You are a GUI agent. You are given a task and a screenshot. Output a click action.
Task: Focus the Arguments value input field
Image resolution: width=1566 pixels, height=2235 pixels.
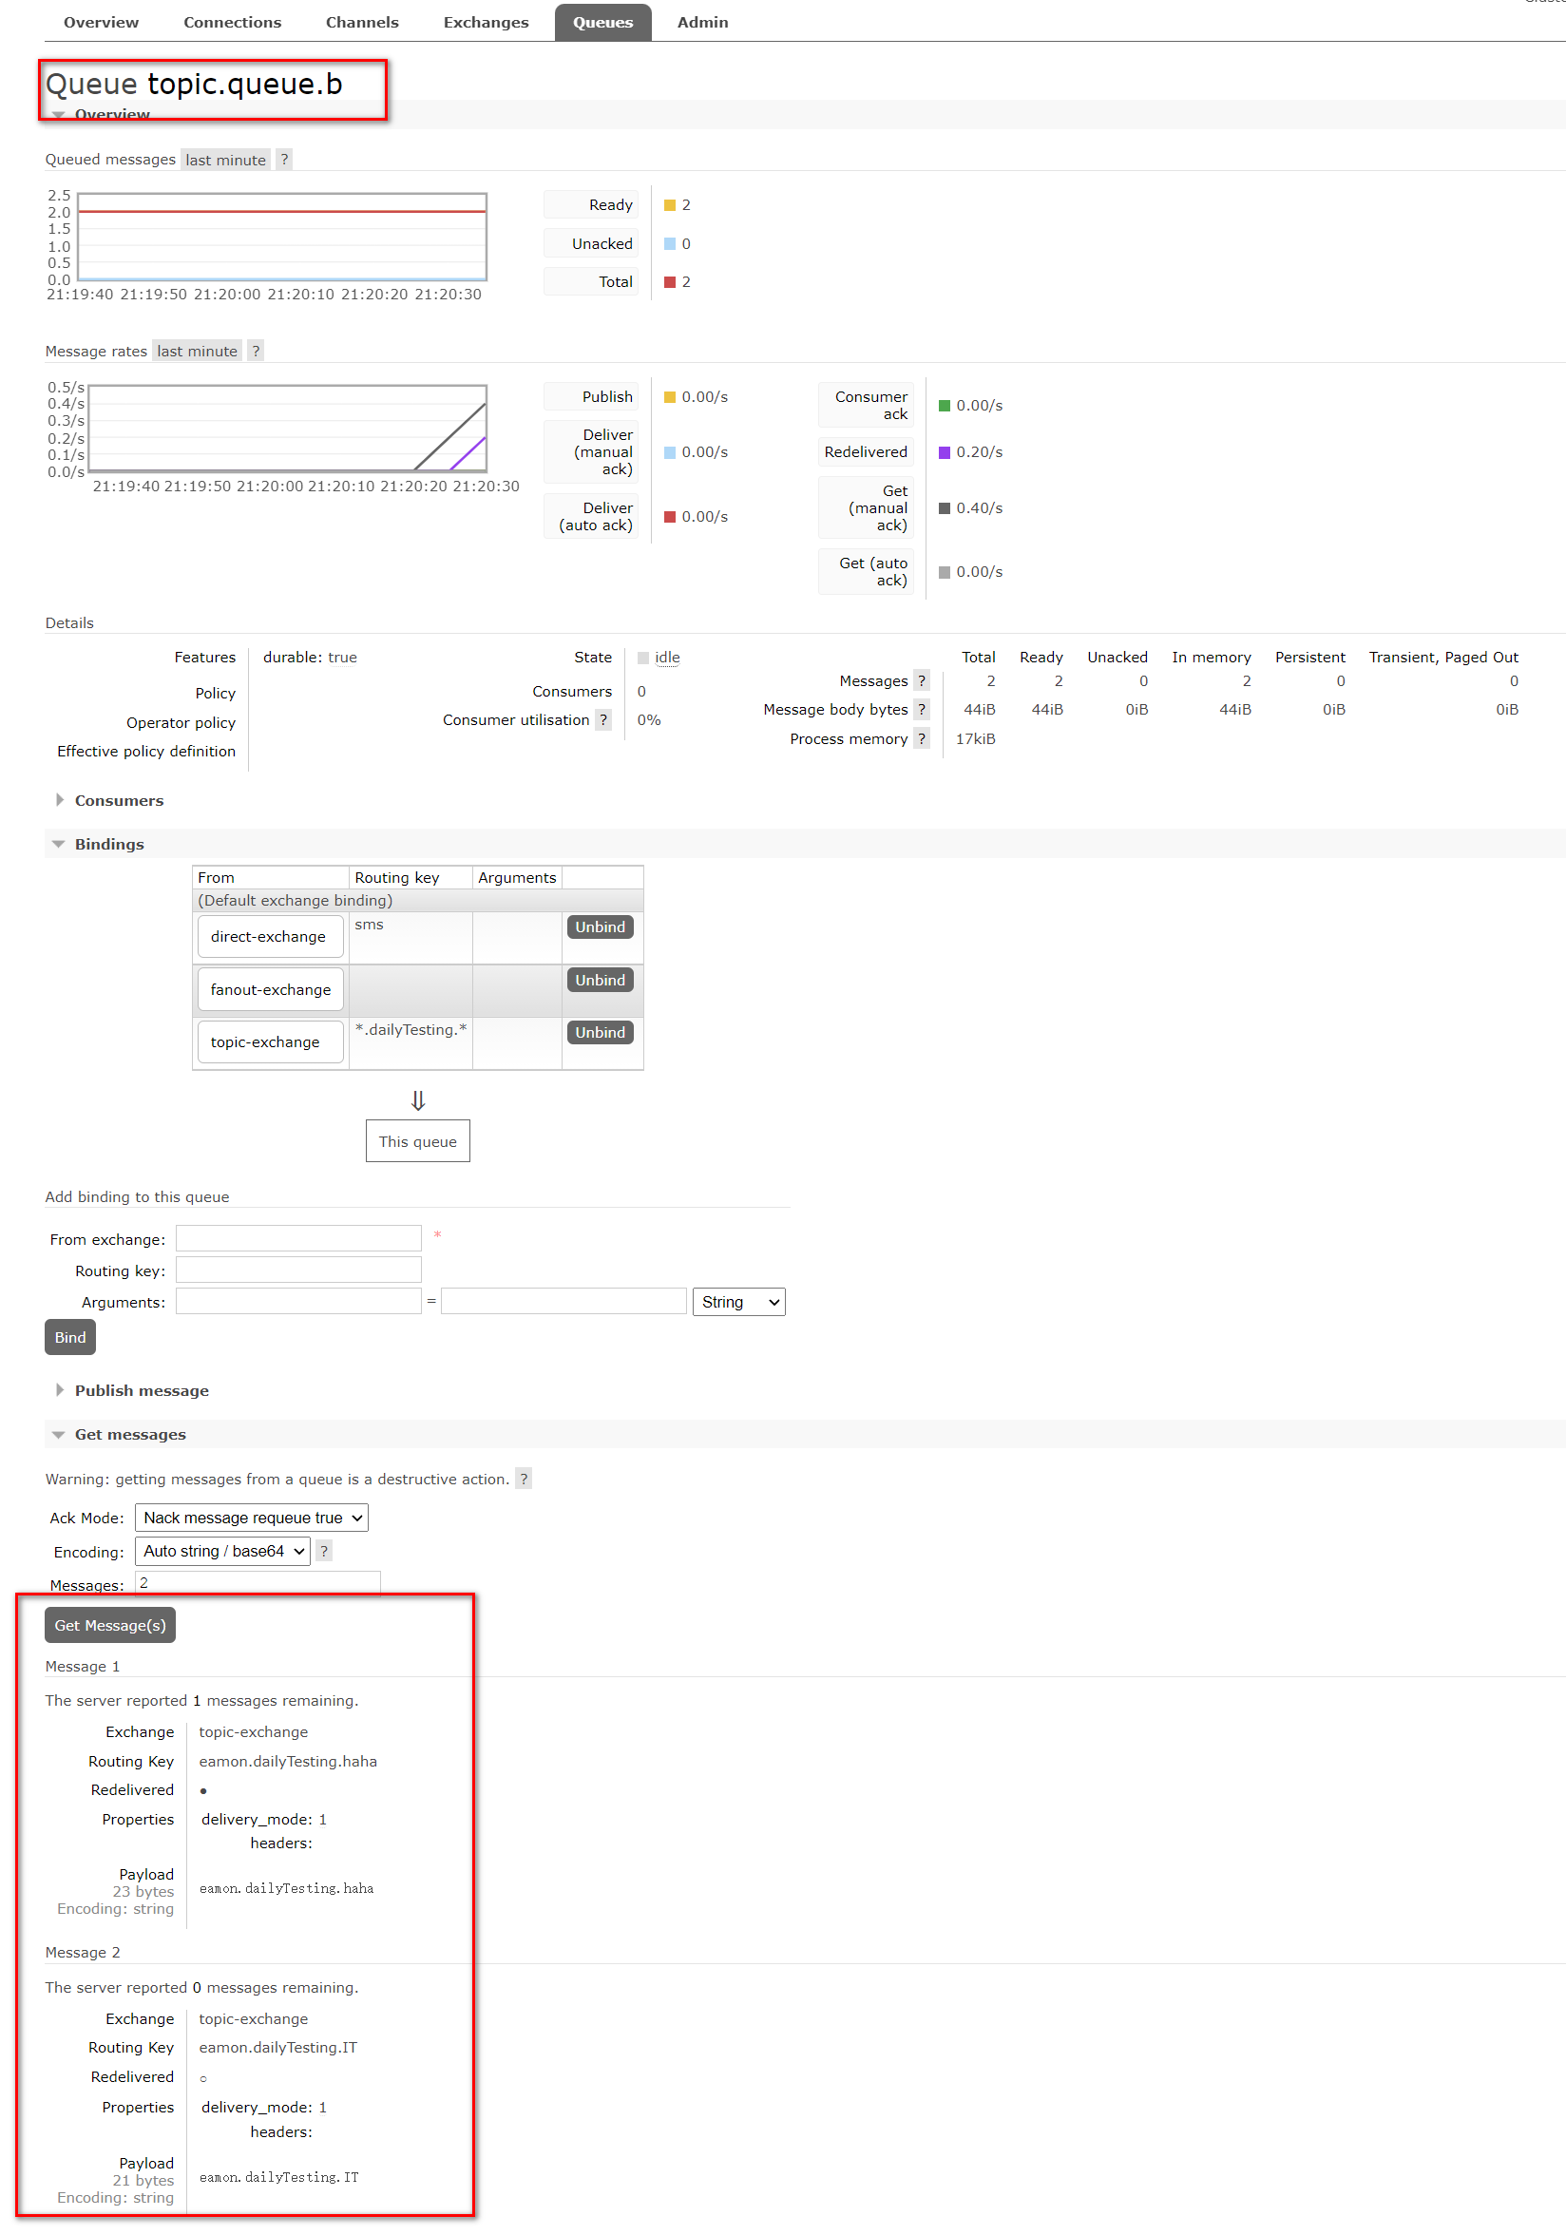pyautogui.click(x=563, y=1303)
